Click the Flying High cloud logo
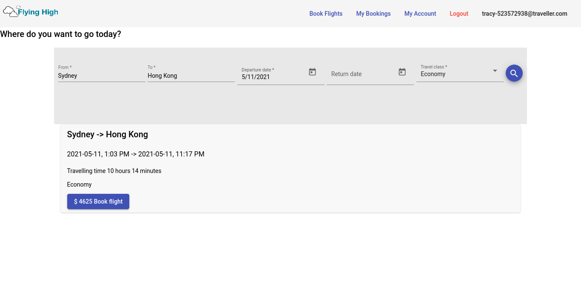The height and width of the screenshot is (295, 581). coord(31,11)
